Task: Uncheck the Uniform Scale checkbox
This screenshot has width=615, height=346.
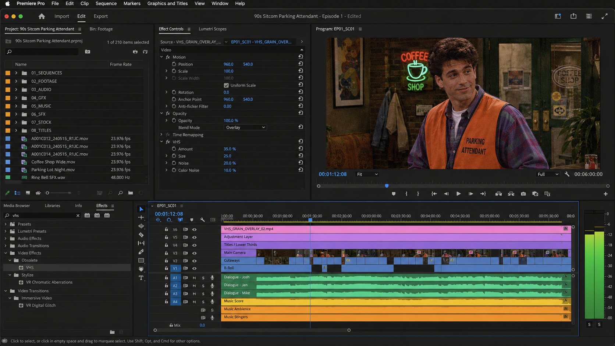Action: (226, 85)
